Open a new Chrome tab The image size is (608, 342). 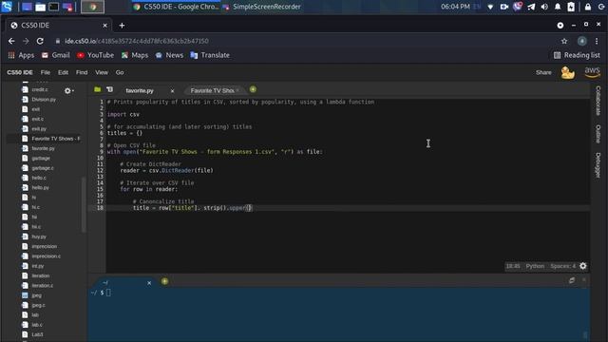(x=122, y=26)
